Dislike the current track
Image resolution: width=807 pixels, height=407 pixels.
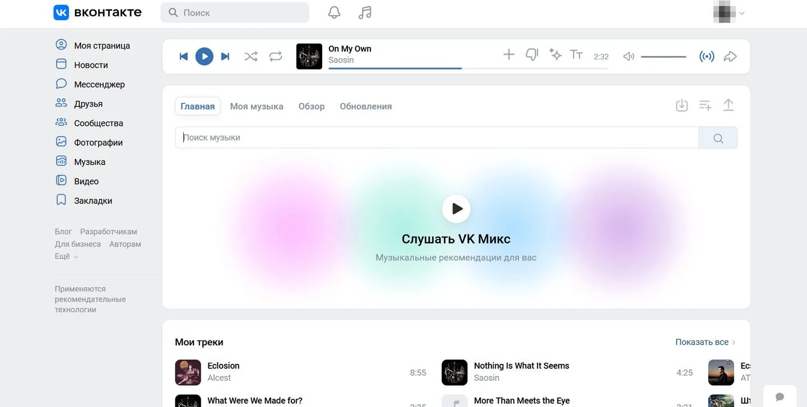coord(532,54)
